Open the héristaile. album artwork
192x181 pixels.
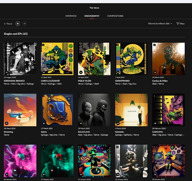click(131, 110)
